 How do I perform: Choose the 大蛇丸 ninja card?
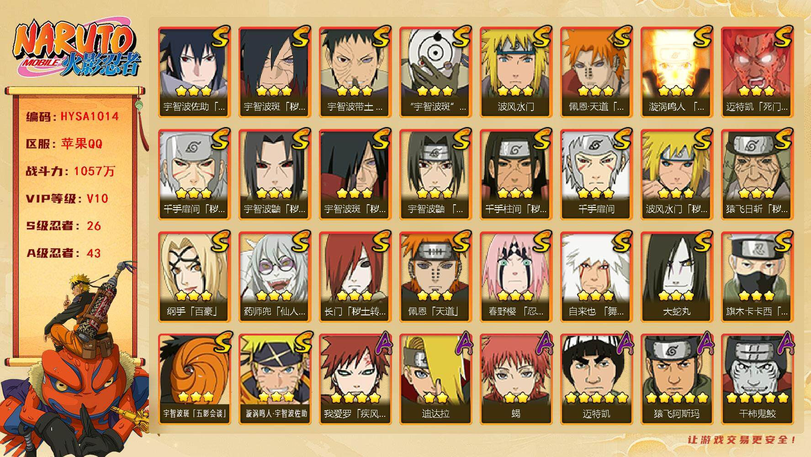(677, 276)
